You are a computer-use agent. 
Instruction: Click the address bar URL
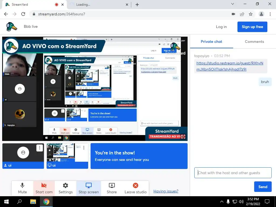point(62,14)
